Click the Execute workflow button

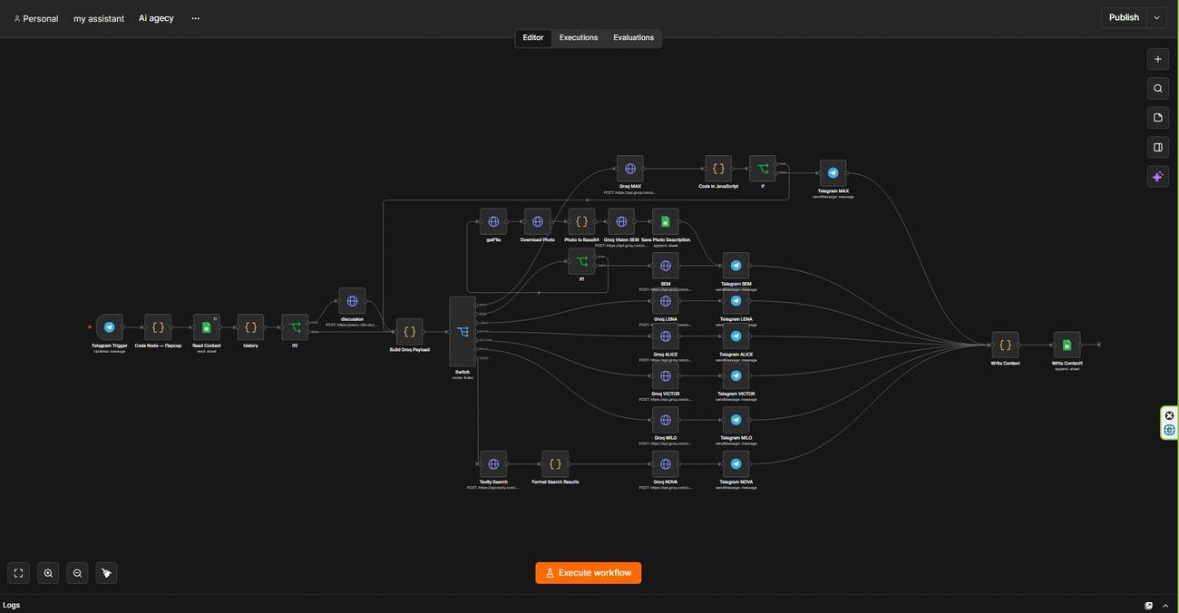pos(589,573)
